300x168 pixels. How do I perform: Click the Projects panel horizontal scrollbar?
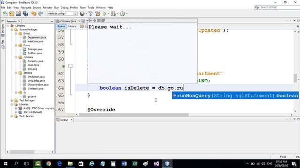22,152
